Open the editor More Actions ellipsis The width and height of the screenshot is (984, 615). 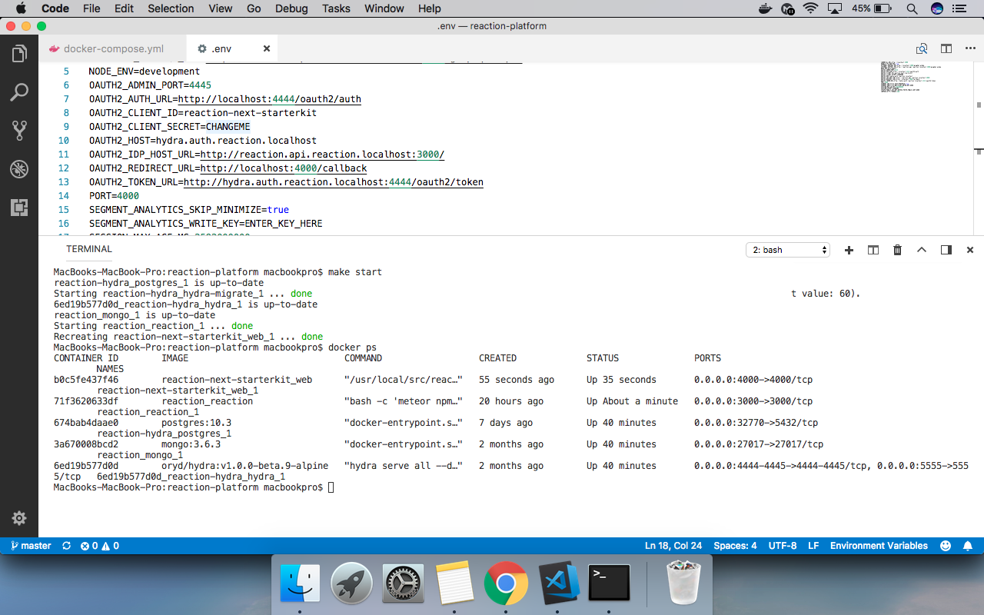[969, 48]
